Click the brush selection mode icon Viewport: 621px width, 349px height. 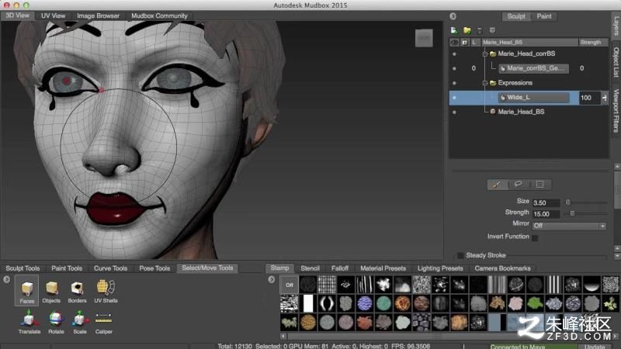click(497, 185)
